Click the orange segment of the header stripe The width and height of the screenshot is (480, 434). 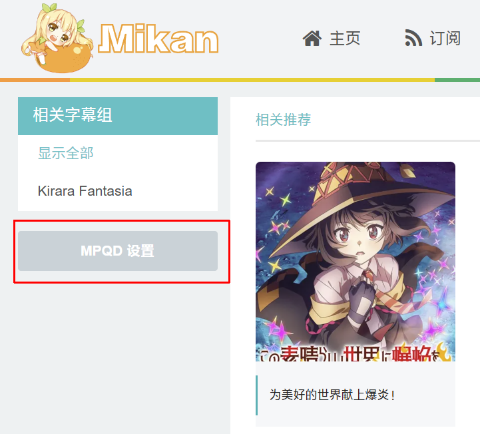click(35, 80)
